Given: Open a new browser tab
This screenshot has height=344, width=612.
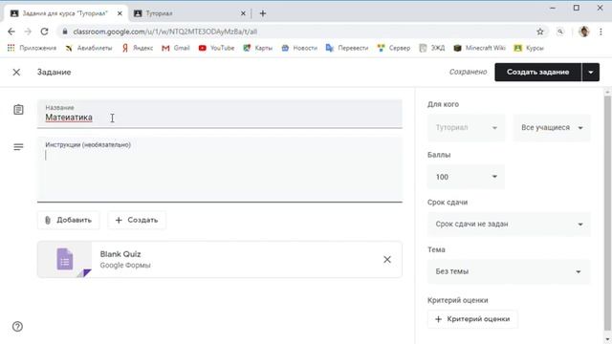Looking at the screenshot, I should coord(263,13).
